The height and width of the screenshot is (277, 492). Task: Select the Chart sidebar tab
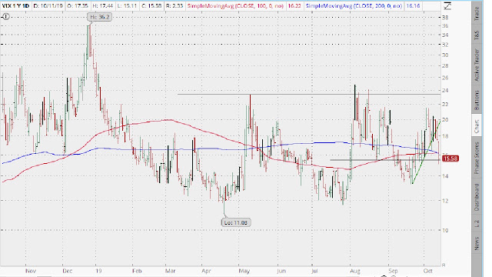pos(477,125)
